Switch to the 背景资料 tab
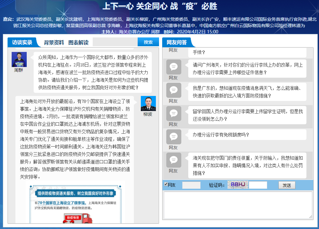The width and height of the screenshot is (319, 229). pos(54,42)
